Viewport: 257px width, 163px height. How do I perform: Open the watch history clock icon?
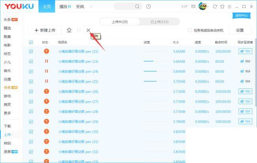pyautogui.click(x=148, y=7)
